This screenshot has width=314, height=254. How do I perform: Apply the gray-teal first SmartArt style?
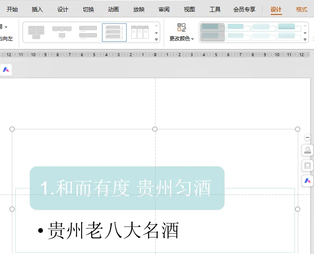(212, 32)
